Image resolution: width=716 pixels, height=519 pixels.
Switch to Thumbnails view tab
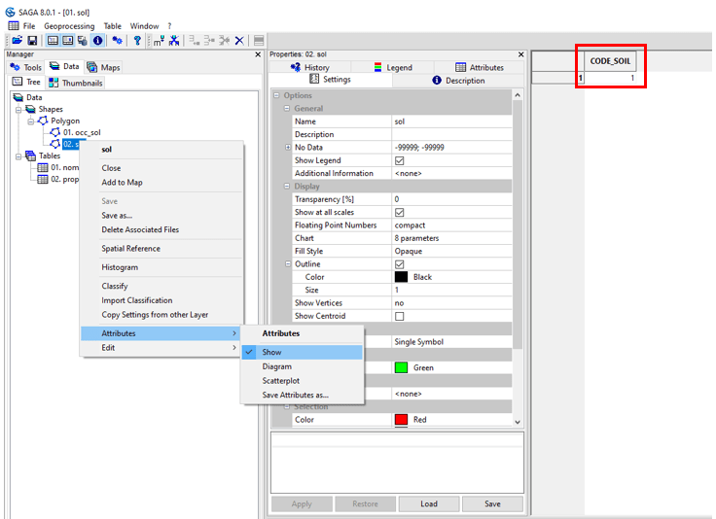click(x=76, y=83)
